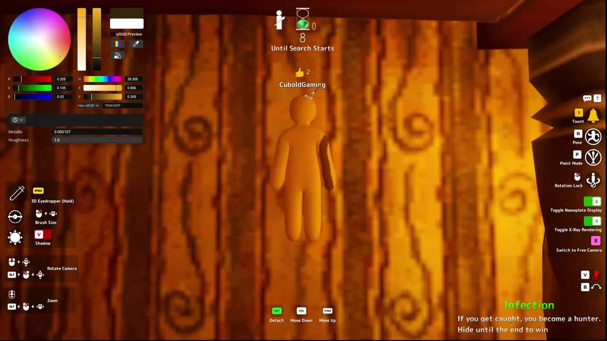
Task: Click the green Infection mode title
Action: point(529,305)
